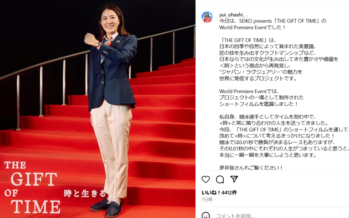Share the post with the paper plane icon

tap(234, 179)
